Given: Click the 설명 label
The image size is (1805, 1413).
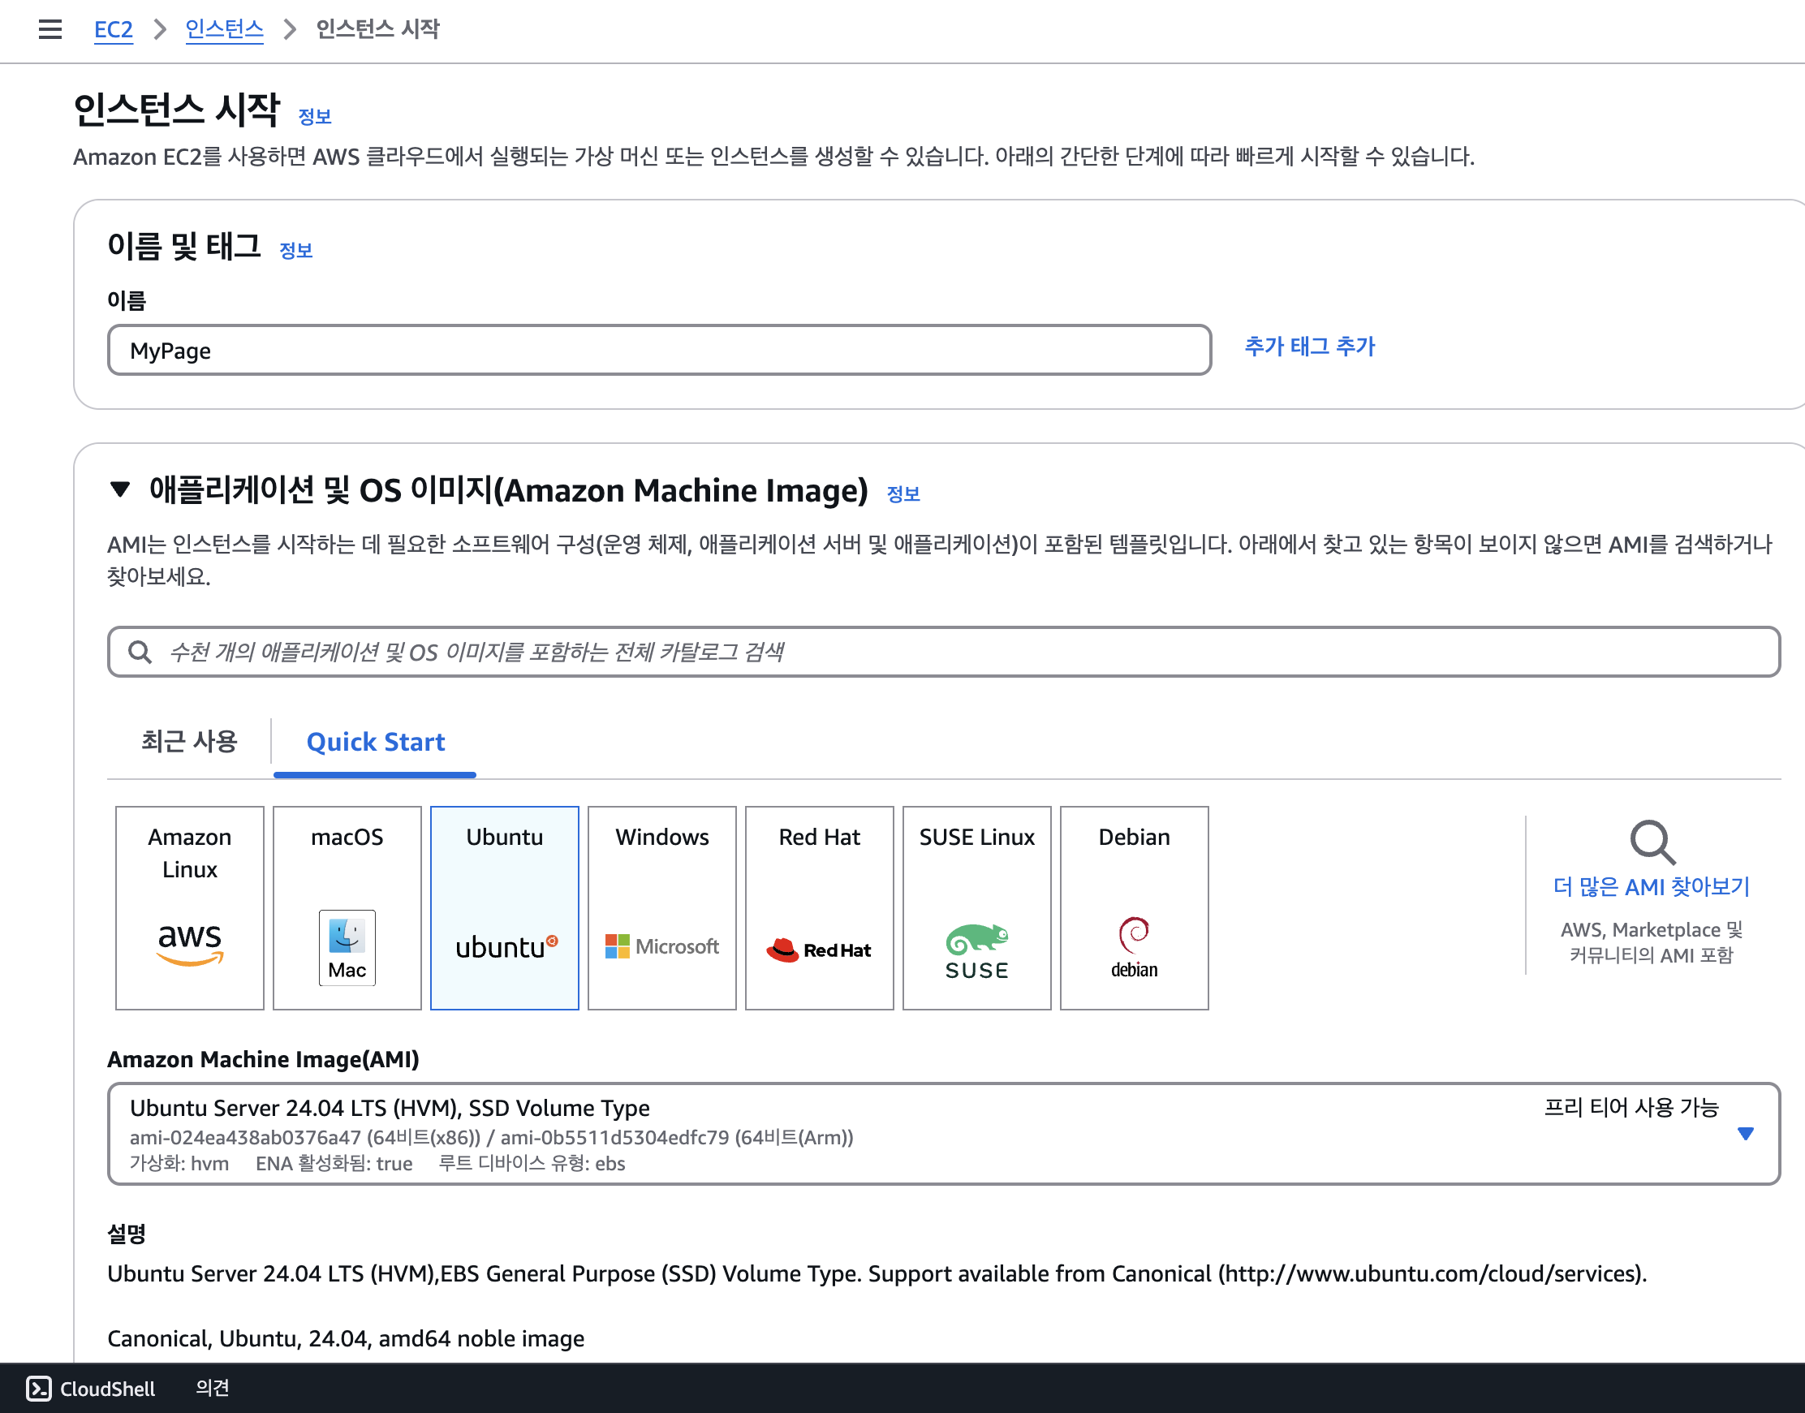Looking at the screenshot, I should tap(127, 1234).
